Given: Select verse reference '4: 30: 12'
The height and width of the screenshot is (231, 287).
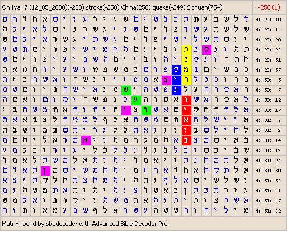Looking at the screenshot, I should click(x=268, y=100).
